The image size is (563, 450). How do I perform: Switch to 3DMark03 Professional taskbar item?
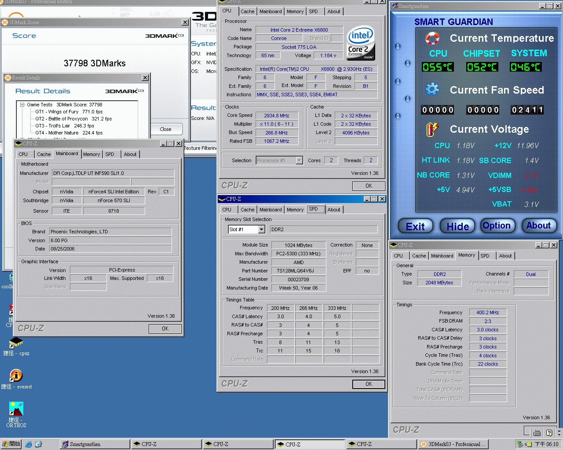coord(453,444)
